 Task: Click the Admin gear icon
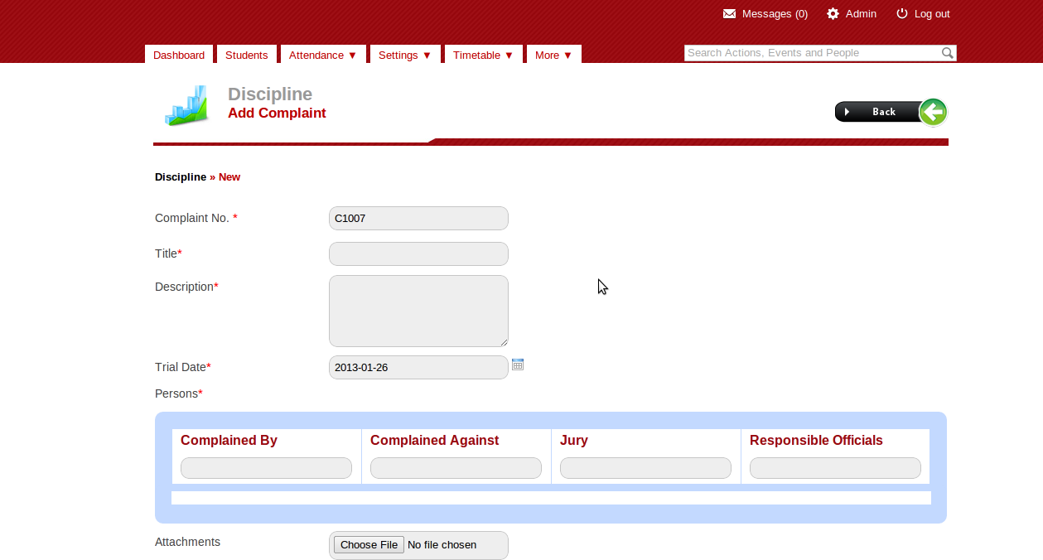point(833,14)
